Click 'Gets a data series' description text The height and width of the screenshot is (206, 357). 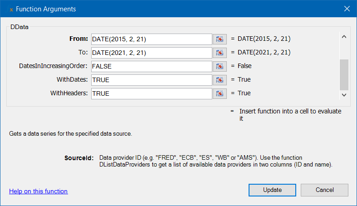pyautogui.click(x=70, y=133)
